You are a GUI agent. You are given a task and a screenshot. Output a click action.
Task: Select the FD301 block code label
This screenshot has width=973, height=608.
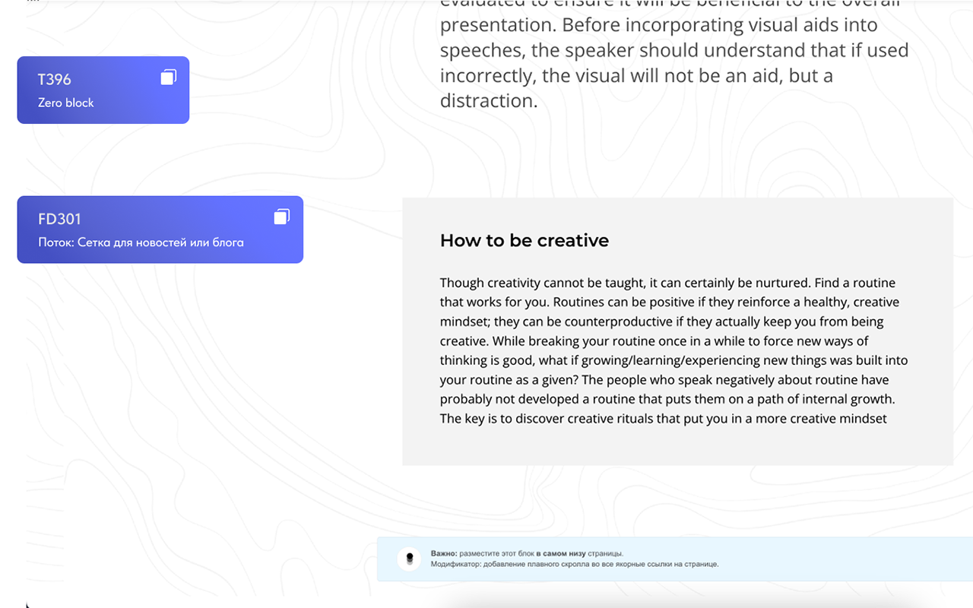coord(59,219)
